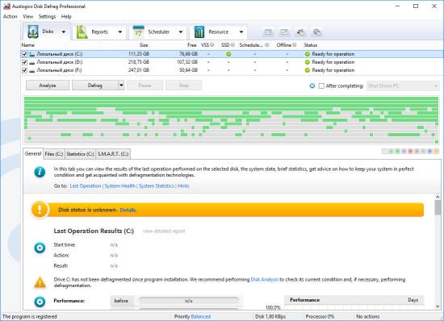Open the Action menu
The height and width of the screenshot is (321, 444).
[x=10, y=16]
